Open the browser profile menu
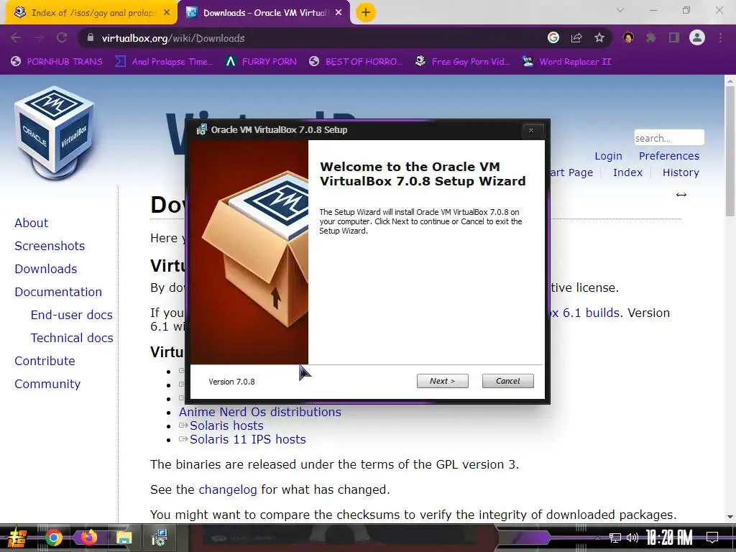 coord(697,38)
